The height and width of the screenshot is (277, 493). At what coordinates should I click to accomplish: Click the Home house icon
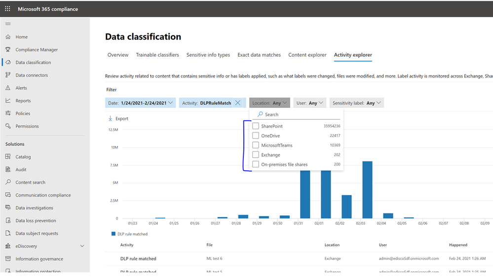pyautogui.click(x=8, y=37)
